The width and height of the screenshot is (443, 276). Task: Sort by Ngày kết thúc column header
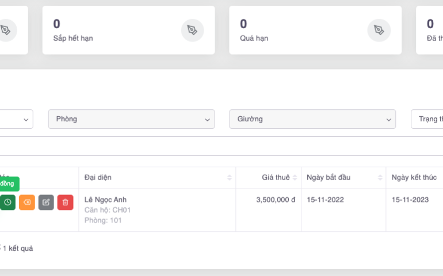(x=414, y=177)
